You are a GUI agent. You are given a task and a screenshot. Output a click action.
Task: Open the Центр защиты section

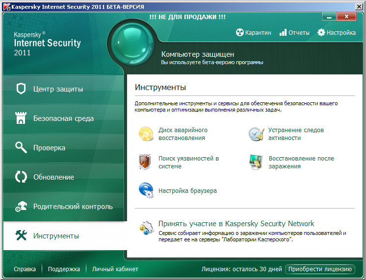(x=63, y=89)
